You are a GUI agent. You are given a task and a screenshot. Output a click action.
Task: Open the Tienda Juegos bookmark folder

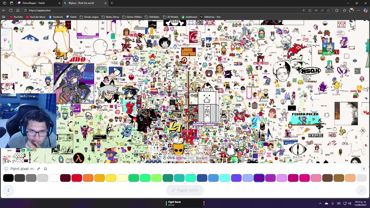point(89,17)
